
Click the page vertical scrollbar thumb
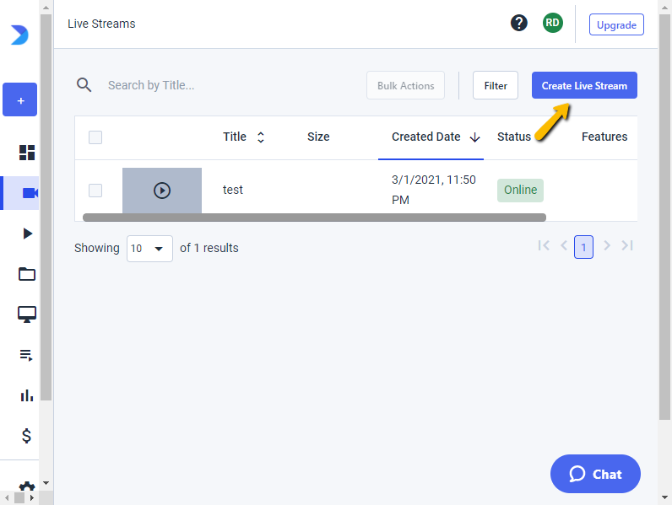coord(664,218)
